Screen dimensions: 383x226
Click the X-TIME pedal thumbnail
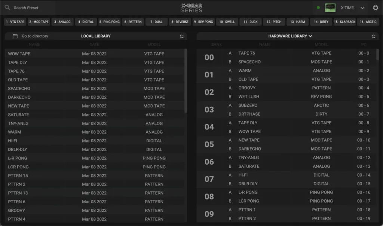(330, 8)
